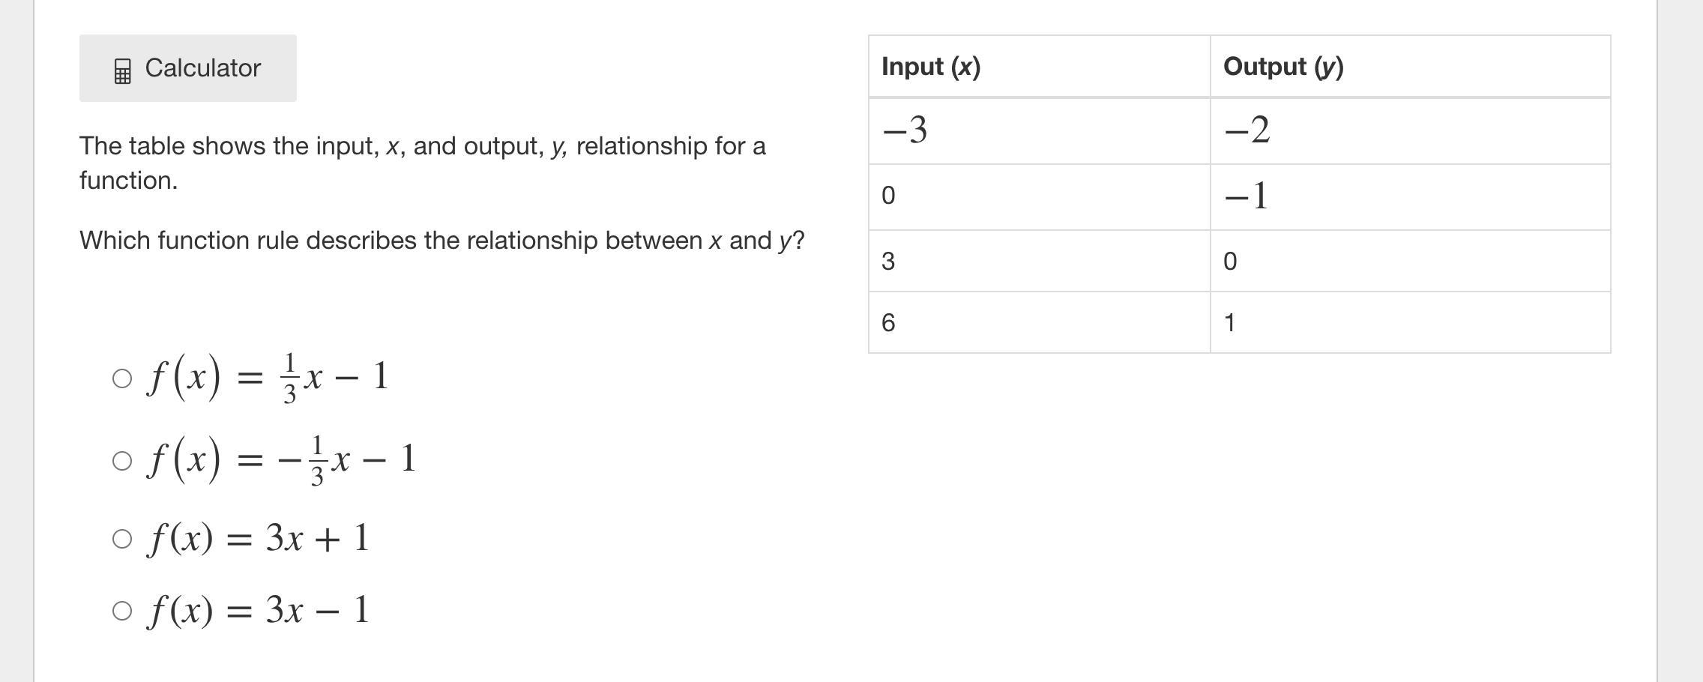The width and height of the screenshot is (1703, 682).
Task: Click the output cell showing 0 beside input 3
Action: point(1410,261)
